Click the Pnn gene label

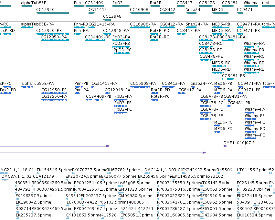[x=77, y=3]
